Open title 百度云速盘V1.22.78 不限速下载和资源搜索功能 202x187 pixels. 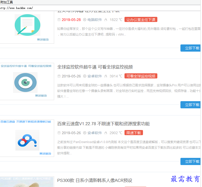pos(103,124)
